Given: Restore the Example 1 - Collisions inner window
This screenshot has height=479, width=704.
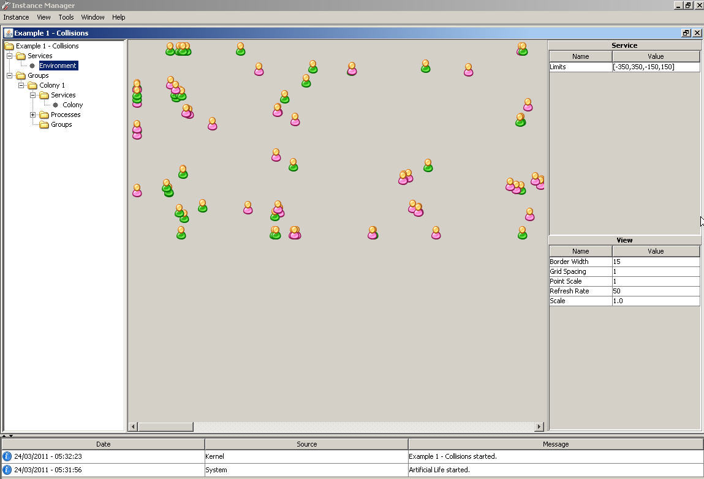Looking at the screenshot, I should coord(686,33).
